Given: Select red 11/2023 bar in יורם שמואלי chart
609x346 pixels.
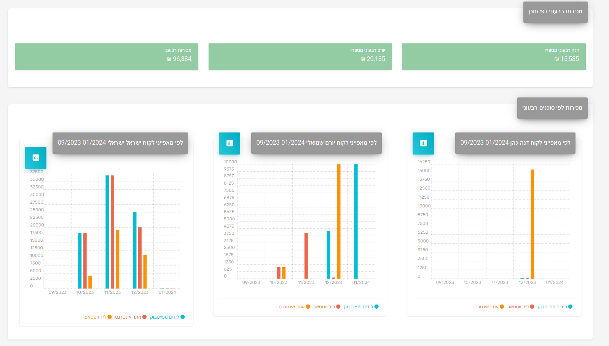Looking at the screenshot, I should pos(306,256).
